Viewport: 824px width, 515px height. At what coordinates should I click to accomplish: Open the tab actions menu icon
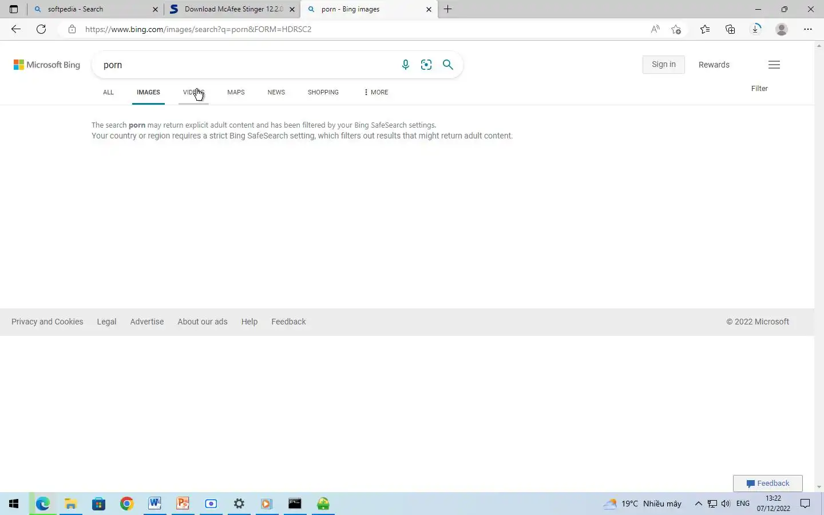click(14, 9)
